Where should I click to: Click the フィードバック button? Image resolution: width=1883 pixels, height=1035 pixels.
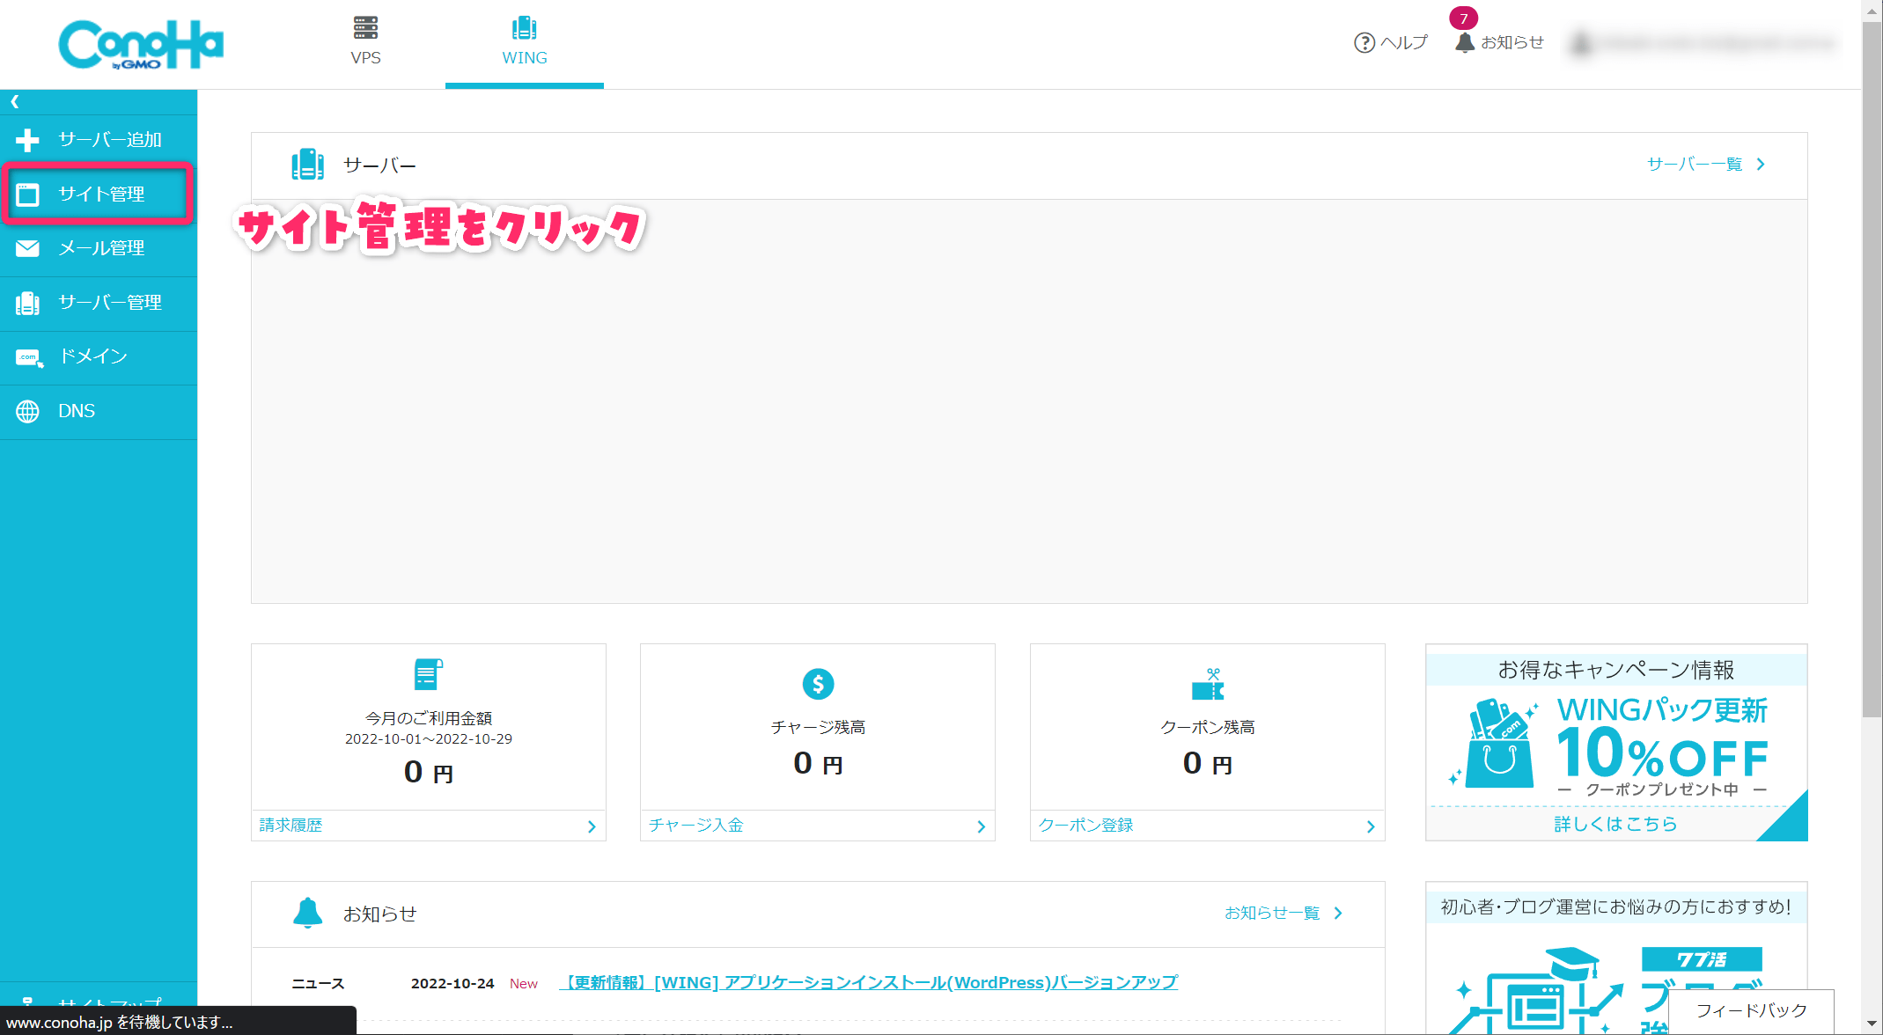pyautogui.click(x=1750, y=1010)
